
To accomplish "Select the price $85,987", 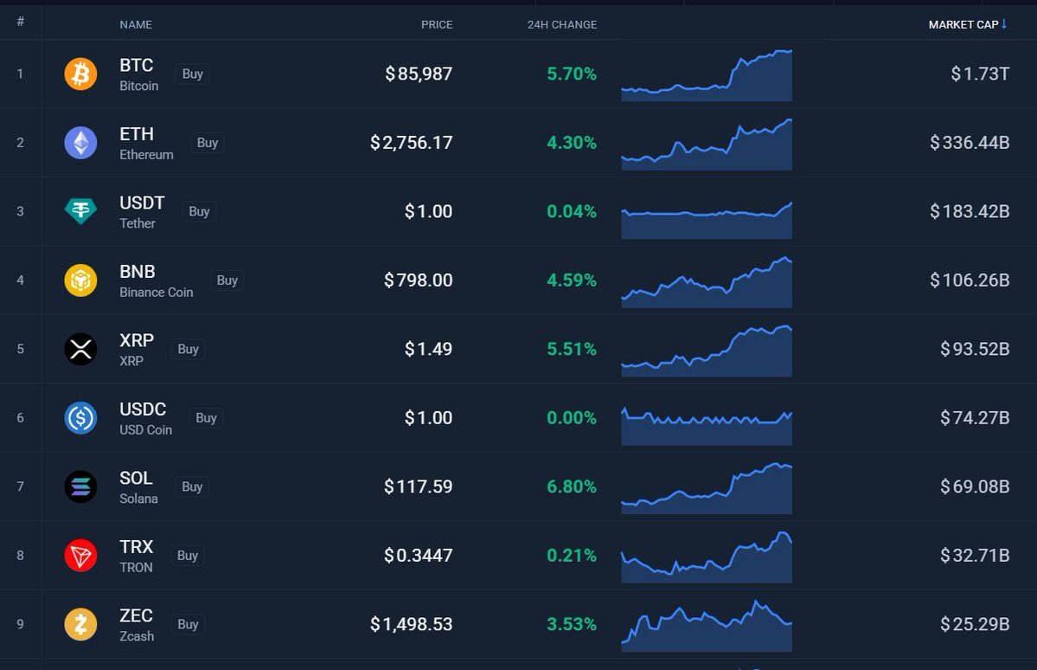I will point(419,74).
